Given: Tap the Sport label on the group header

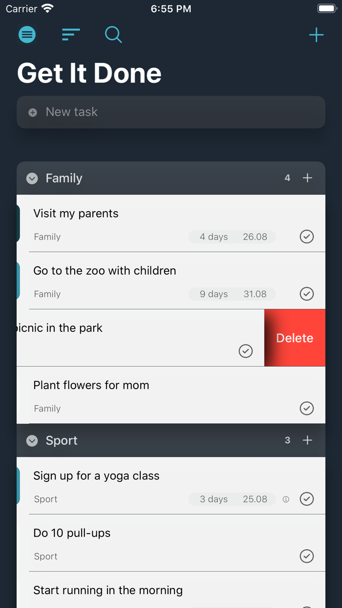Looking at the screenshot, I should pyautogui.click(x=61, y=440).
